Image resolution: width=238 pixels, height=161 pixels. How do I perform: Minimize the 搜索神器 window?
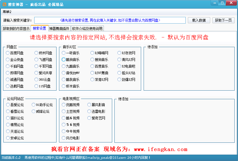click(215, 3)
